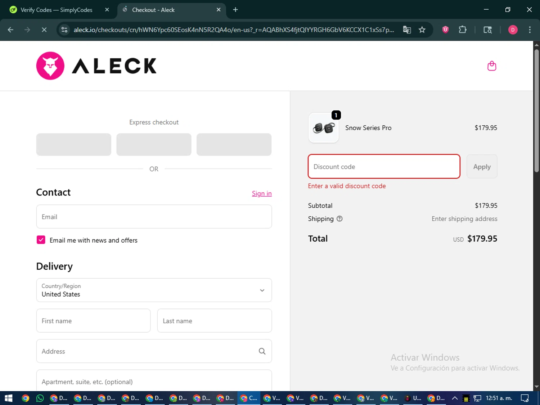Open the Extensions puzzle icon
540x405 pixels.
(x=463, y=30)
